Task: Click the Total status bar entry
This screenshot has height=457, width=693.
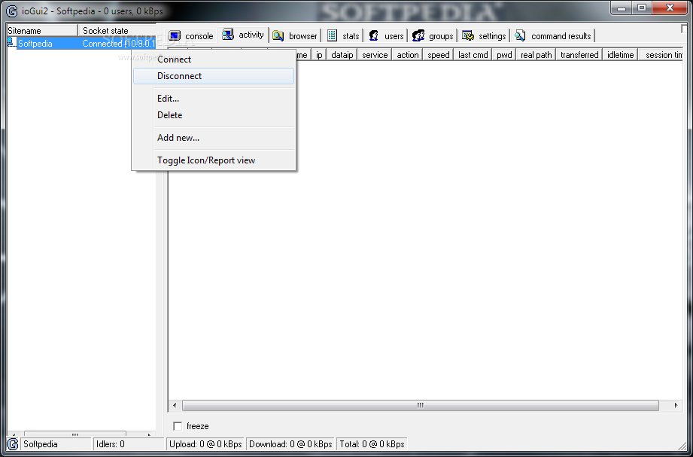Action: [x=372, y=444]
